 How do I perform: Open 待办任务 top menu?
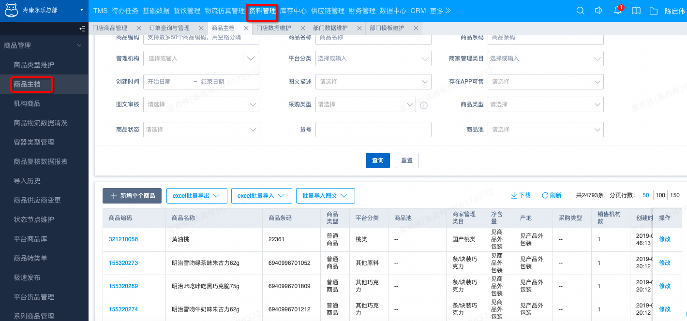click(125, 11)
